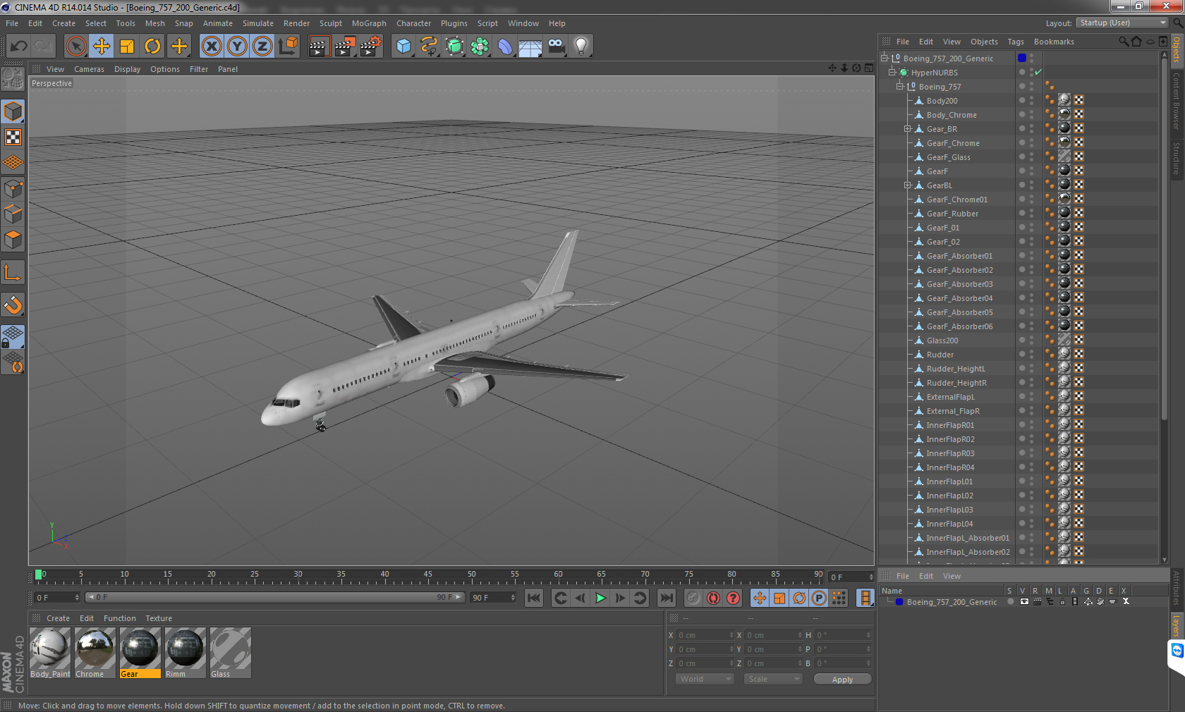Go to start of animation
The width and height of the screenshot is (1185, 712).
click(x=534, y=598)
